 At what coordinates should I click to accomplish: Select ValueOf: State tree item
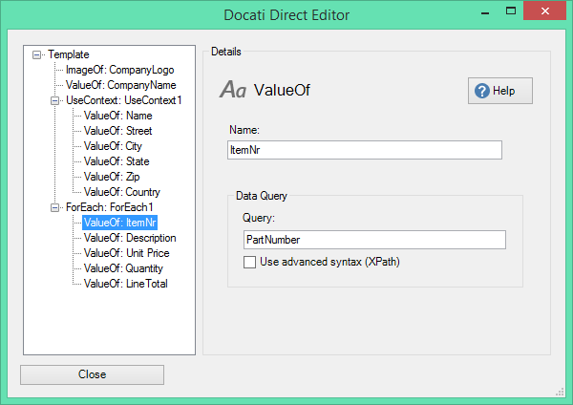[x=117, y=161]
